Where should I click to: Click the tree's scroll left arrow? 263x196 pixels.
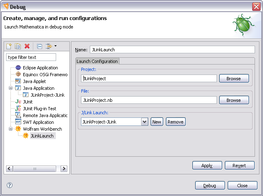click(x=9, y=168)
